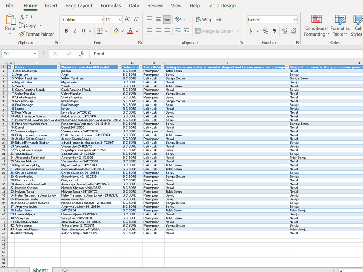Viewport: 363px width, 272px height.
Task: Decrease indent
Action: (178, 31)
